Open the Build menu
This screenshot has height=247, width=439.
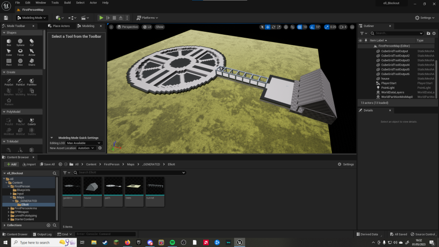pos(67,3)
